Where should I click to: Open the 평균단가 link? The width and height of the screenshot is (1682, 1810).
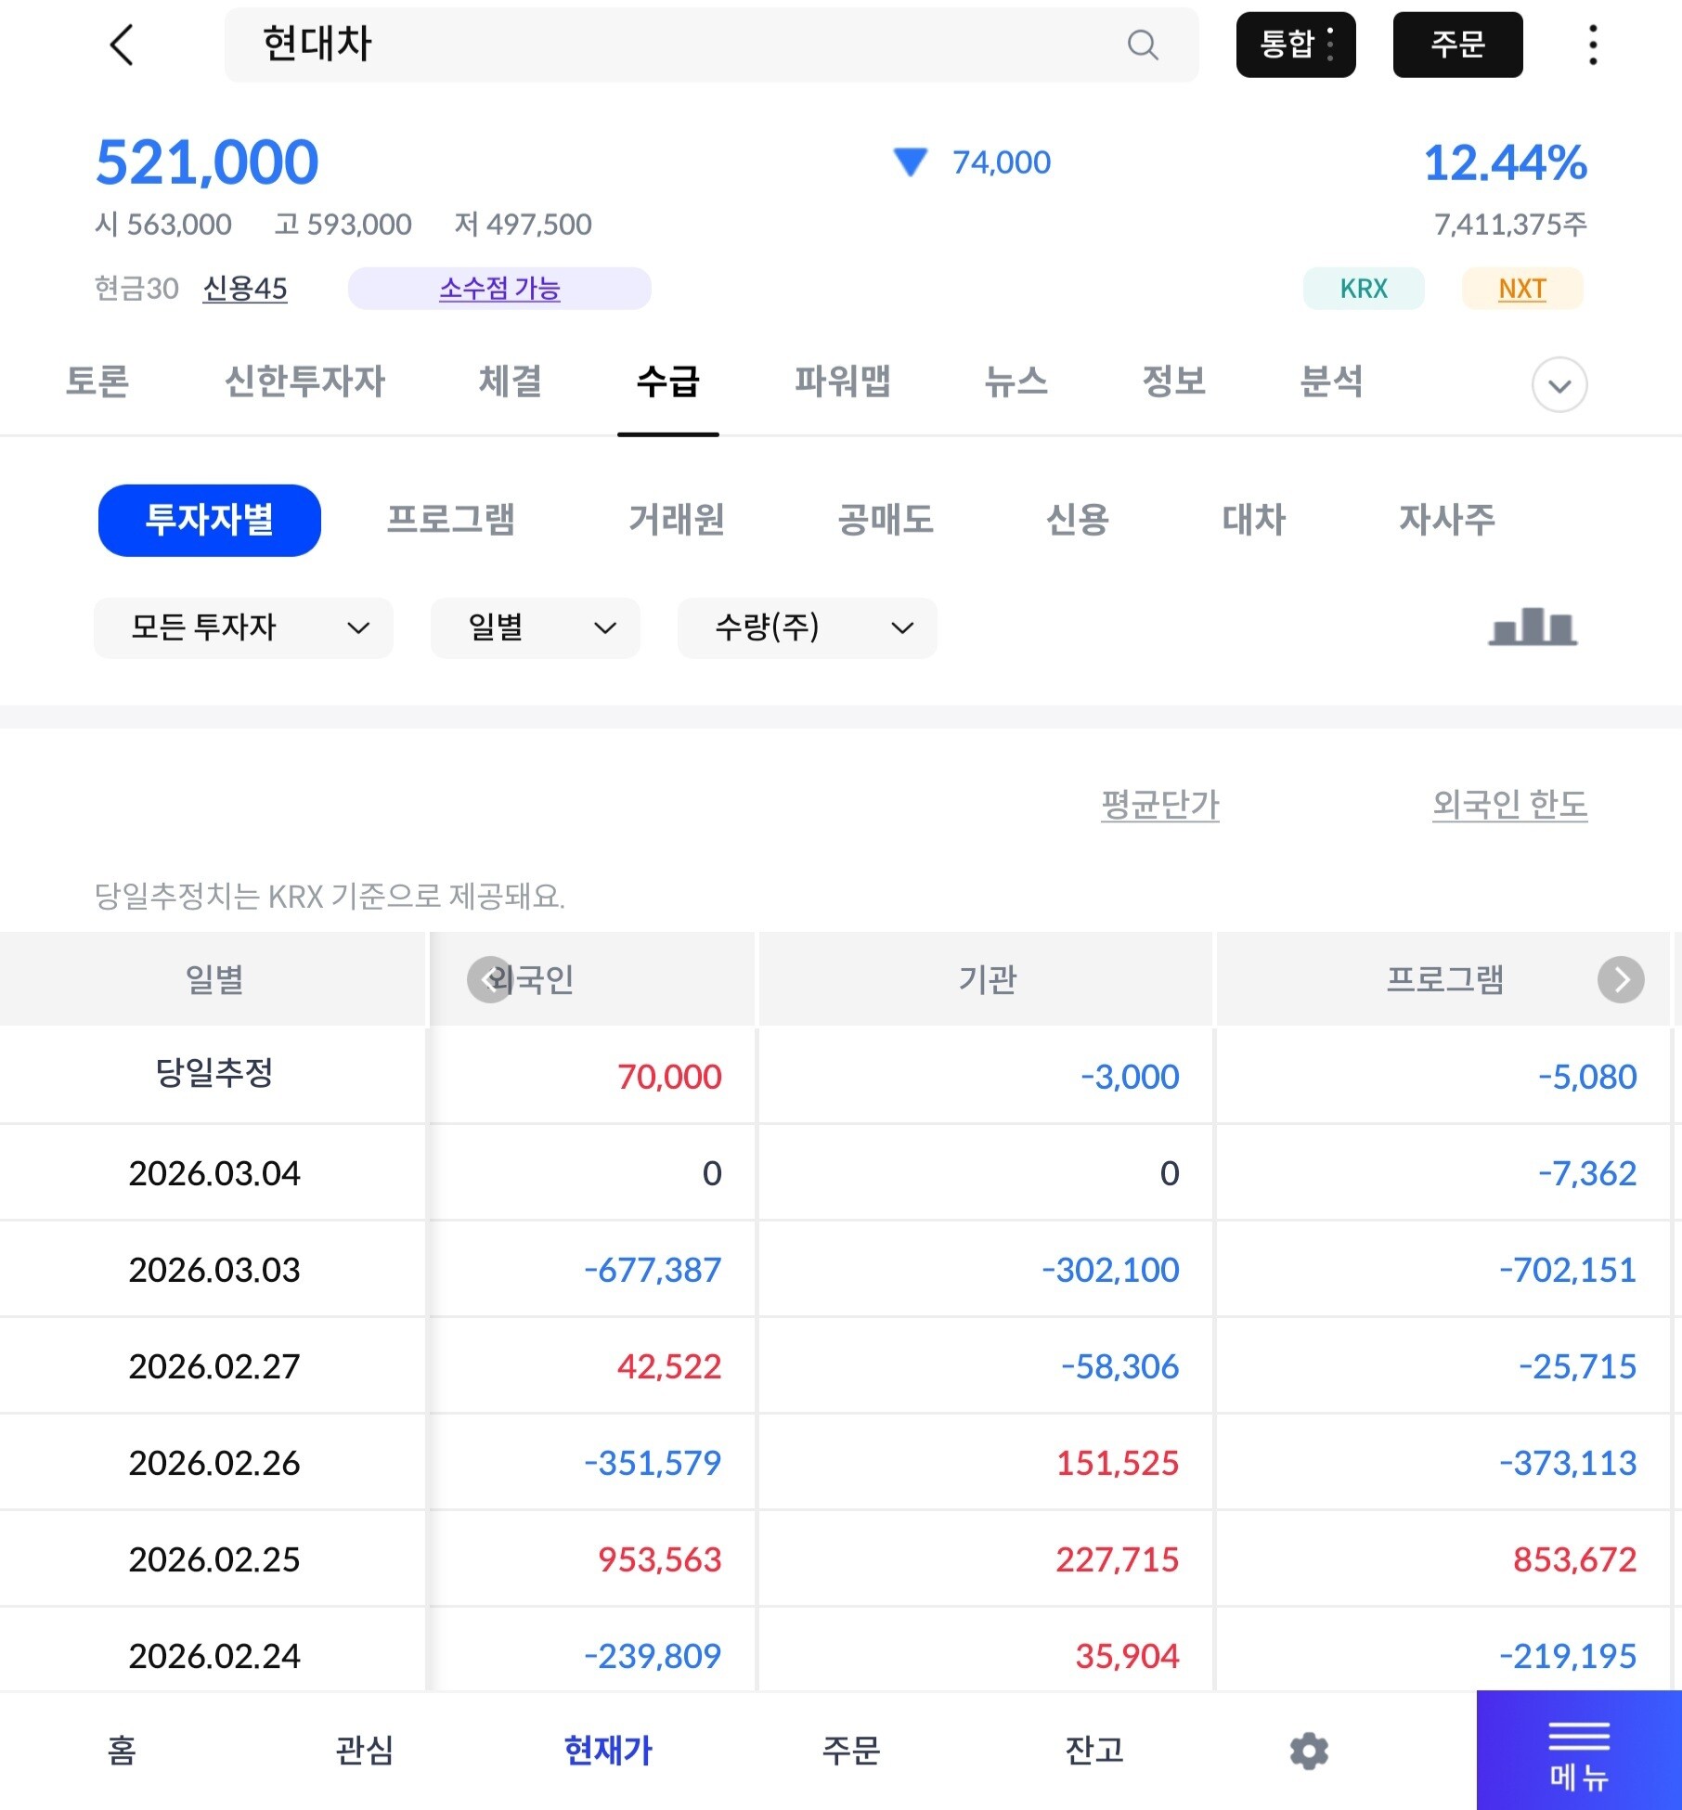tap(1160, 804)
